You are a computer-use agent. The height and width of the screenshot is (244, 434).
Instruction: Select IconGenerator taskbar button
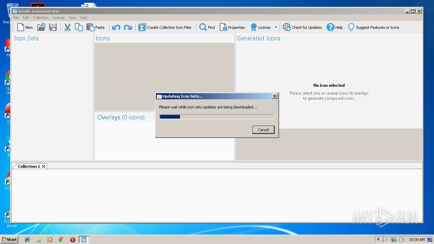84,240
